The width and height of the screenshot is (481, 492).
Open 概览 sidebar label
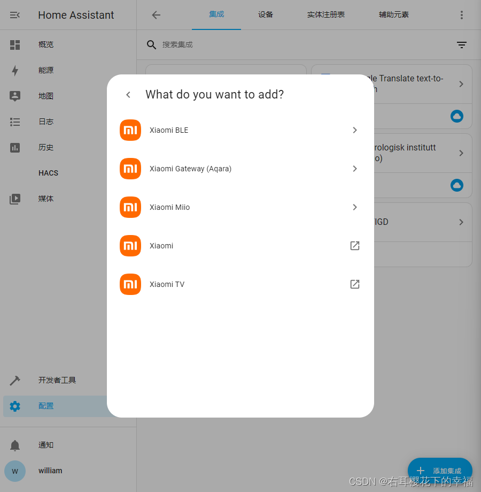coord(46,45)
